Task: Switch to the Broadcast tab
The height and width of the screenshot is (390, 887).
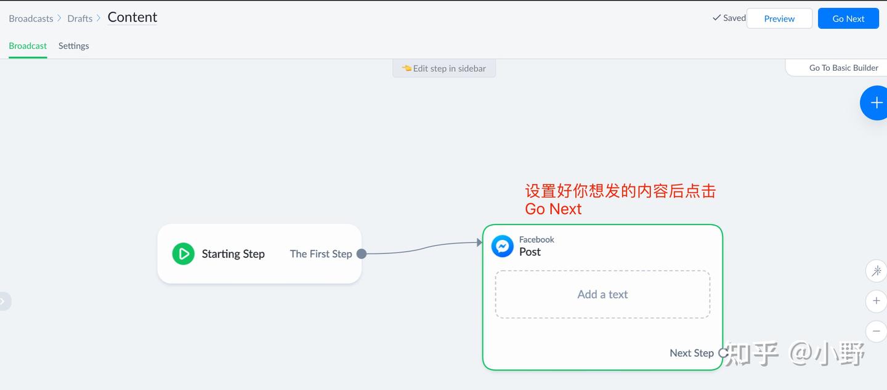Action: (x=27, y=46)
